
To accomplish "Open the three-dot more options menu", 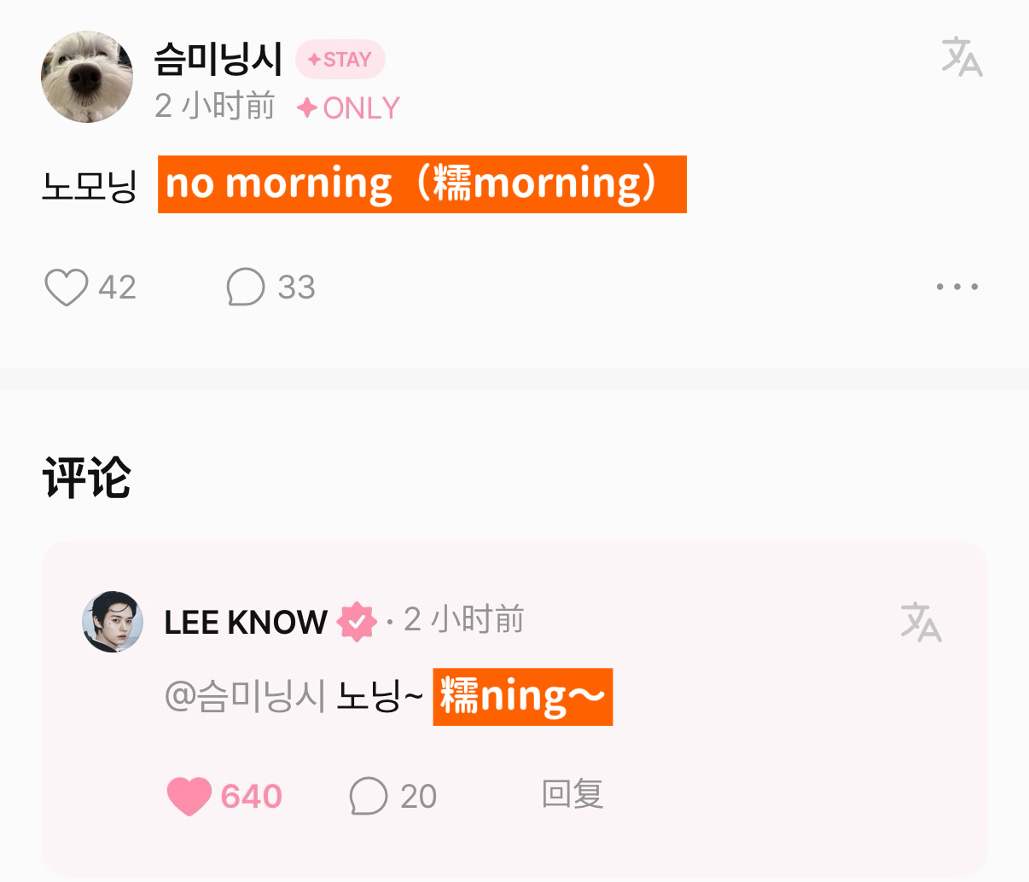I will 956,287.
